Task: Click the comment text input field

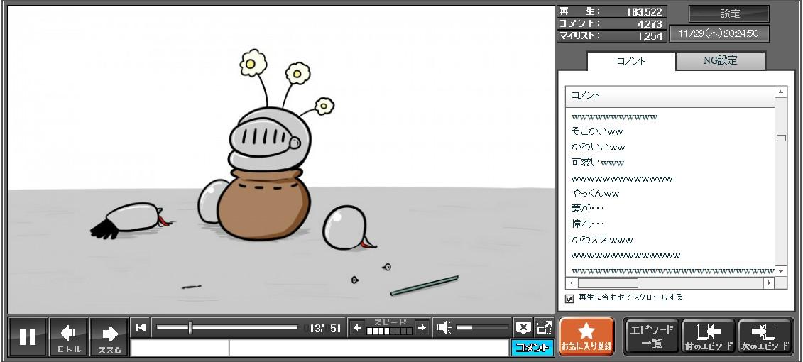Action: pyautogui.click(x=368, y=348)
